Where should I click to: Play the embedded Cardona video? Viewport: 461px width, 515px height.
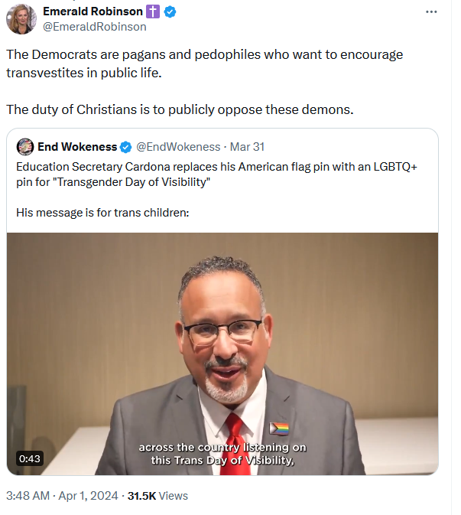click(222, 354)
